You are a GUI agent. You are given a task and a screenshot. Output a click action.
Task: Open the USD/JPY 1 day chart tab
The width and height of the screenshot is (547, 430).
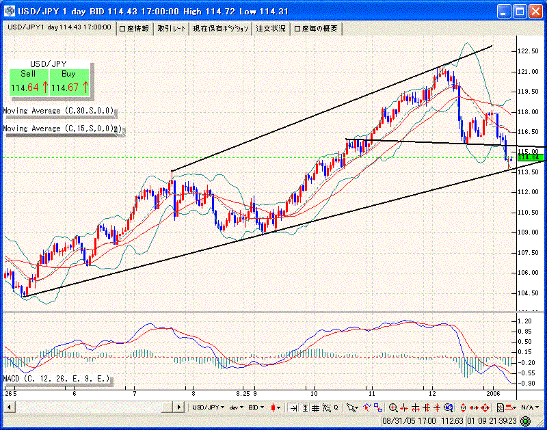[x=59, y=28]
